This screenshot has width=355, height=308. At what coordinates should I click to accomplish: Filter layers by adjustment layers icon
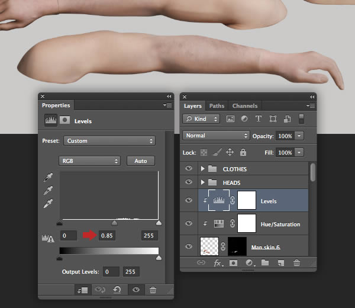pos(244,118)
